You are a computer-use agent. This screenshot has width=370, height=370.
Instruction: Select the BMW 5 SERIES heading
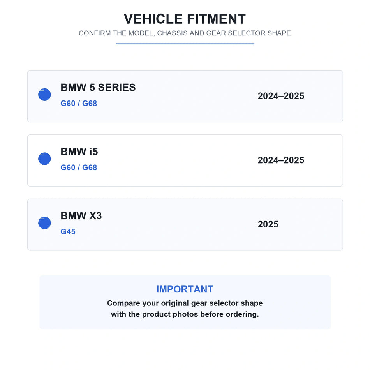click(98, 88)
